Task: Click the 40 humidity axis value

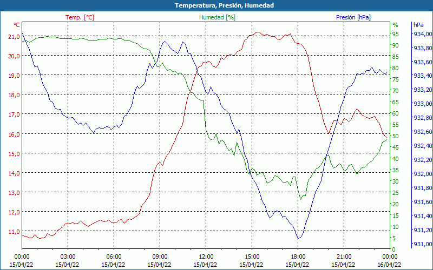Action: click(x=396, y=159)
